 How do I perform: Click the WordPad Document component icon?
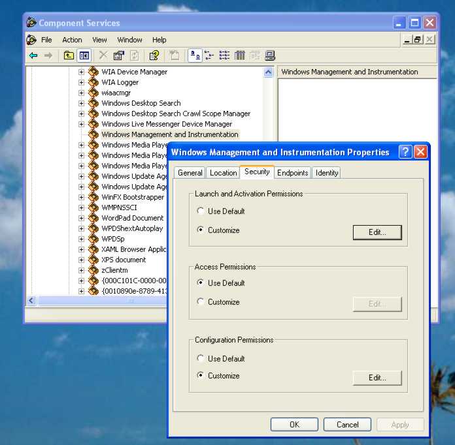pos(93,217)
